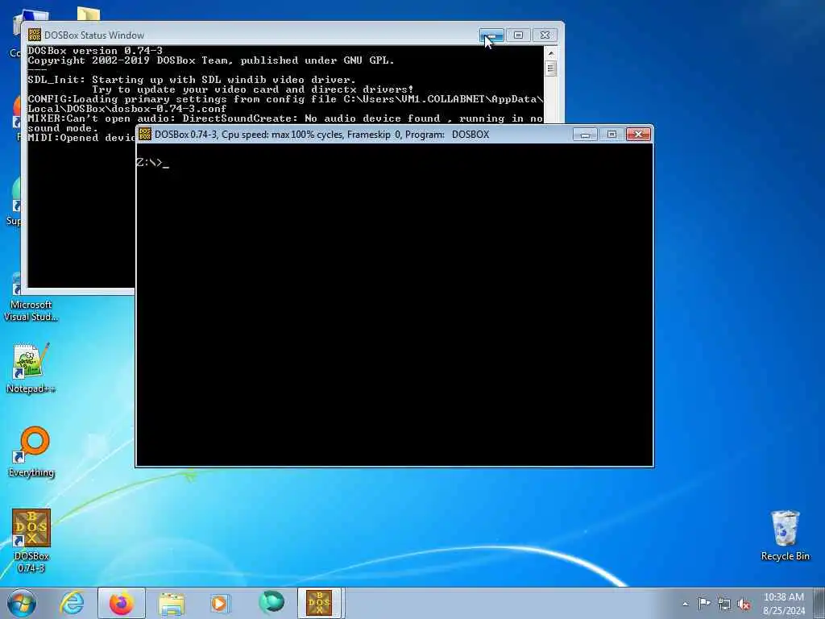The height and width of the screenshot is (619, 825).
Task: Open Firefox from the taskbar
Action: click(x=122, y=603)
